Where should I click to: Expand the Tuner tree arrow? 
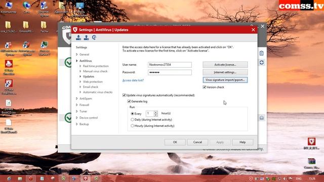pos(77,111)
